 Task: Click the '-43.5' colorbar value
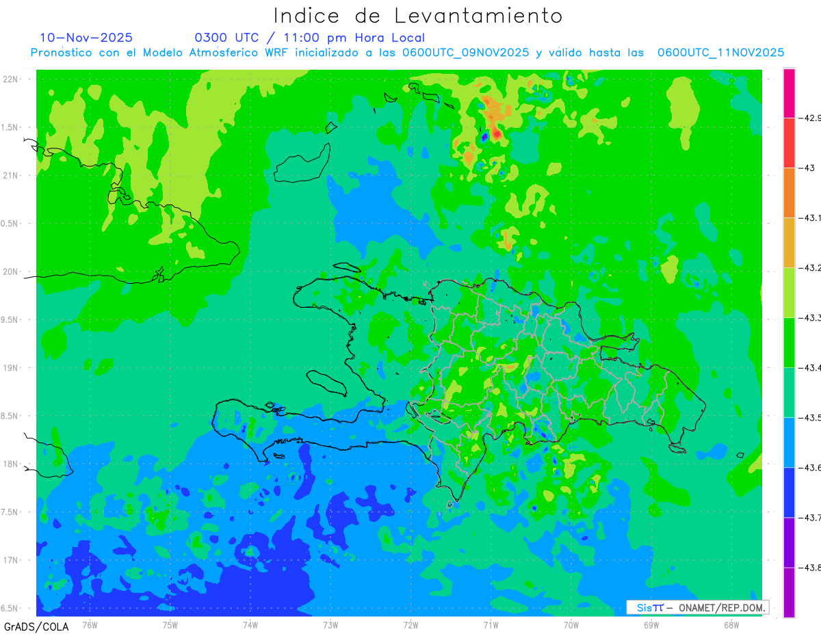pyautogui.click(x=809, y=418)
